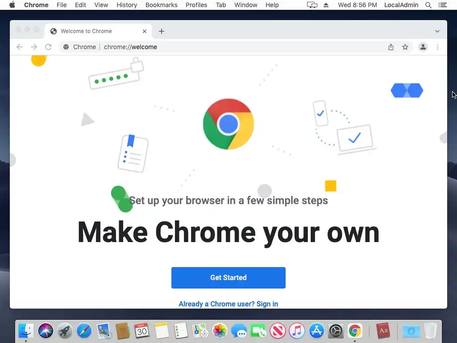Open the Chrome application menu
The height and width of the screenshot is (343, 457).
pyautogui.click(x=36, y=5)
